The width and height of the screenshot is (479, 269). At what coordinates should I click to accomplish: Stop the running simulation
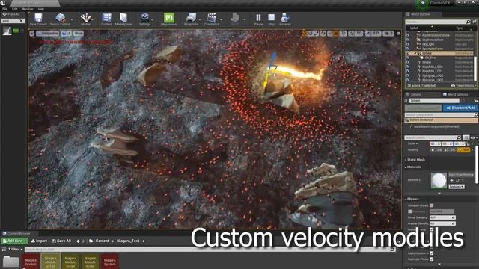coord(271,19)
